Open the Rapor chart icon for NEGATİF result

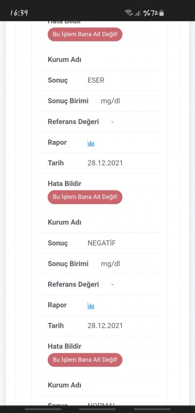click(91, 306)
